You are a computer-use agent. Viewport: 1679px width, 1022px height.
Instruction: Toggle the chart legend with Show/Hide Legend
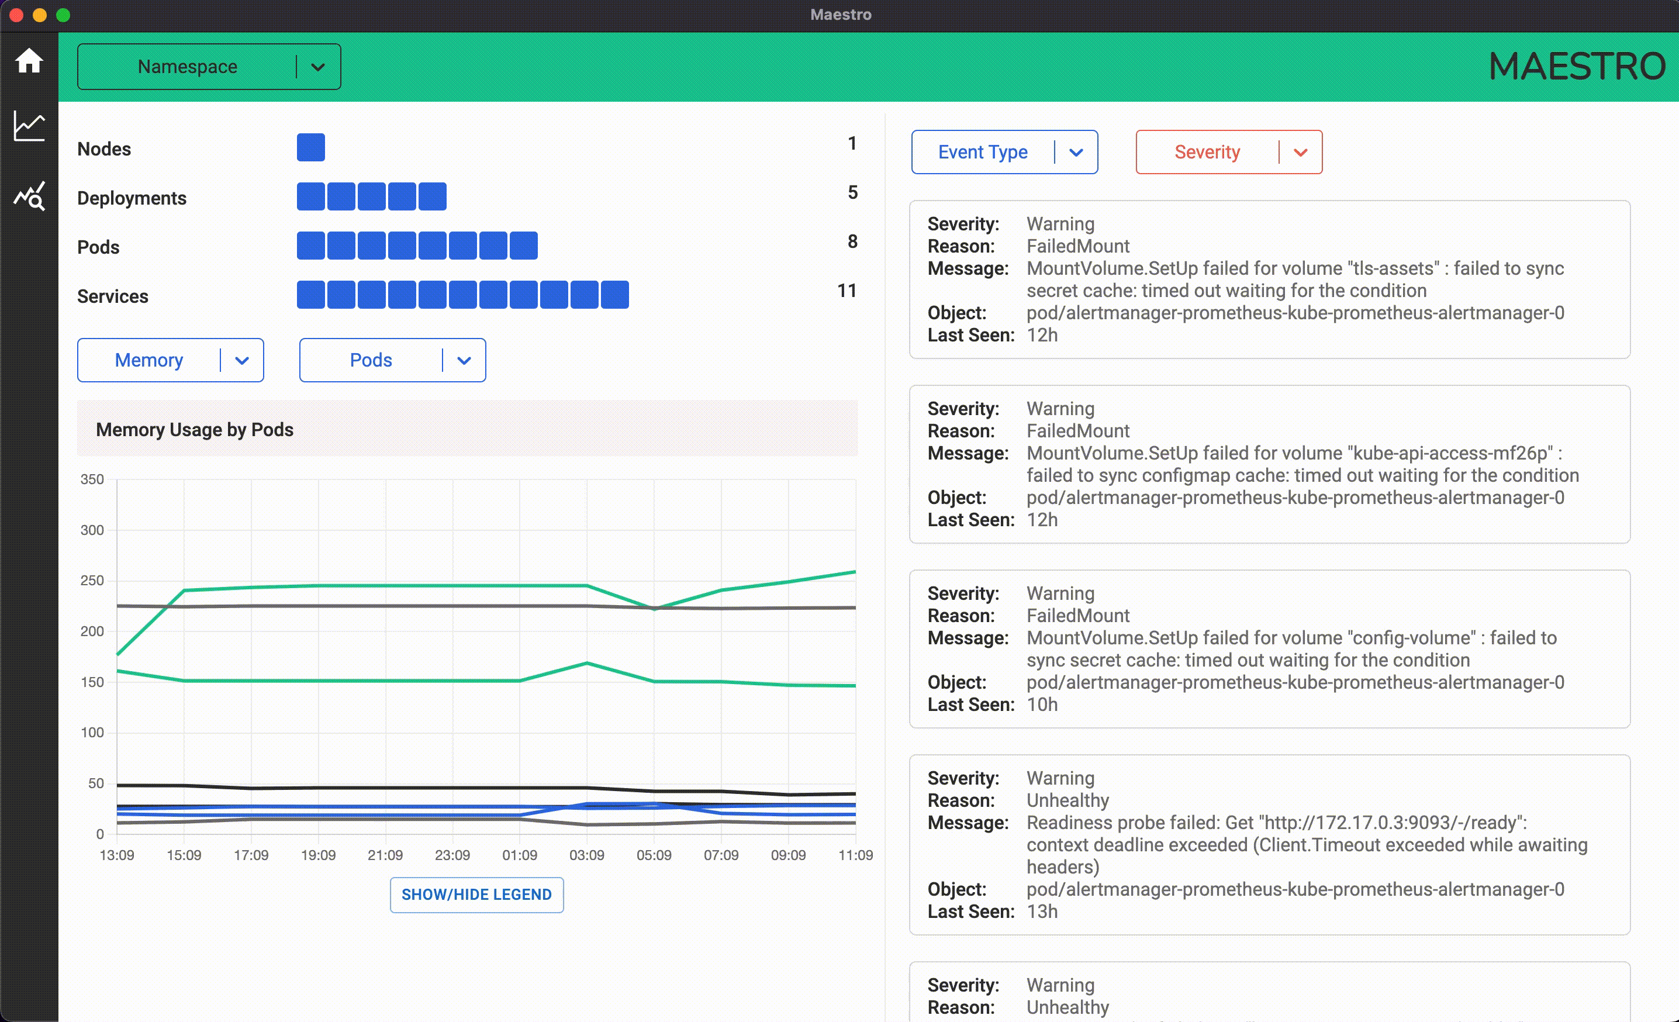(476, 895)
